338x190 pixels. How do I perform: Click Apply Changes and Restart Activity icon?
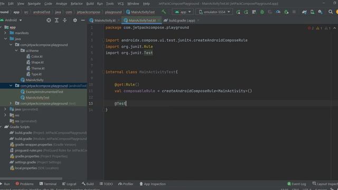246,12
